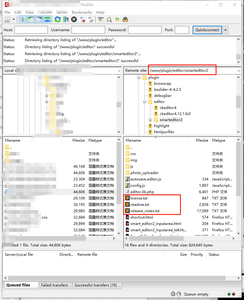Toggle remote directory tree display

[39, 19]
